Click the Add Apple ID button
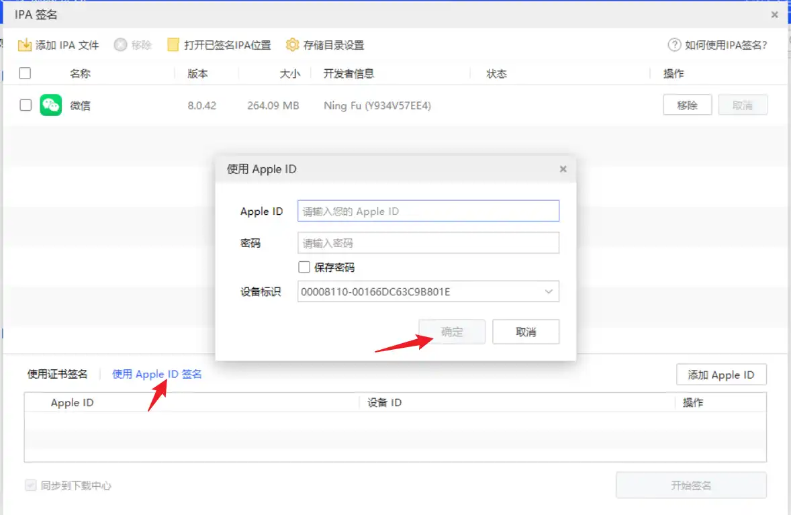The height and width of the screenshot is (515, 791). [x=720, y=375]
